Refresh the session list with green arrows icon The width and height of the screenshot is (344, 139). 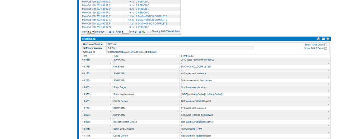pyautogui.click(x=143, y=32)
